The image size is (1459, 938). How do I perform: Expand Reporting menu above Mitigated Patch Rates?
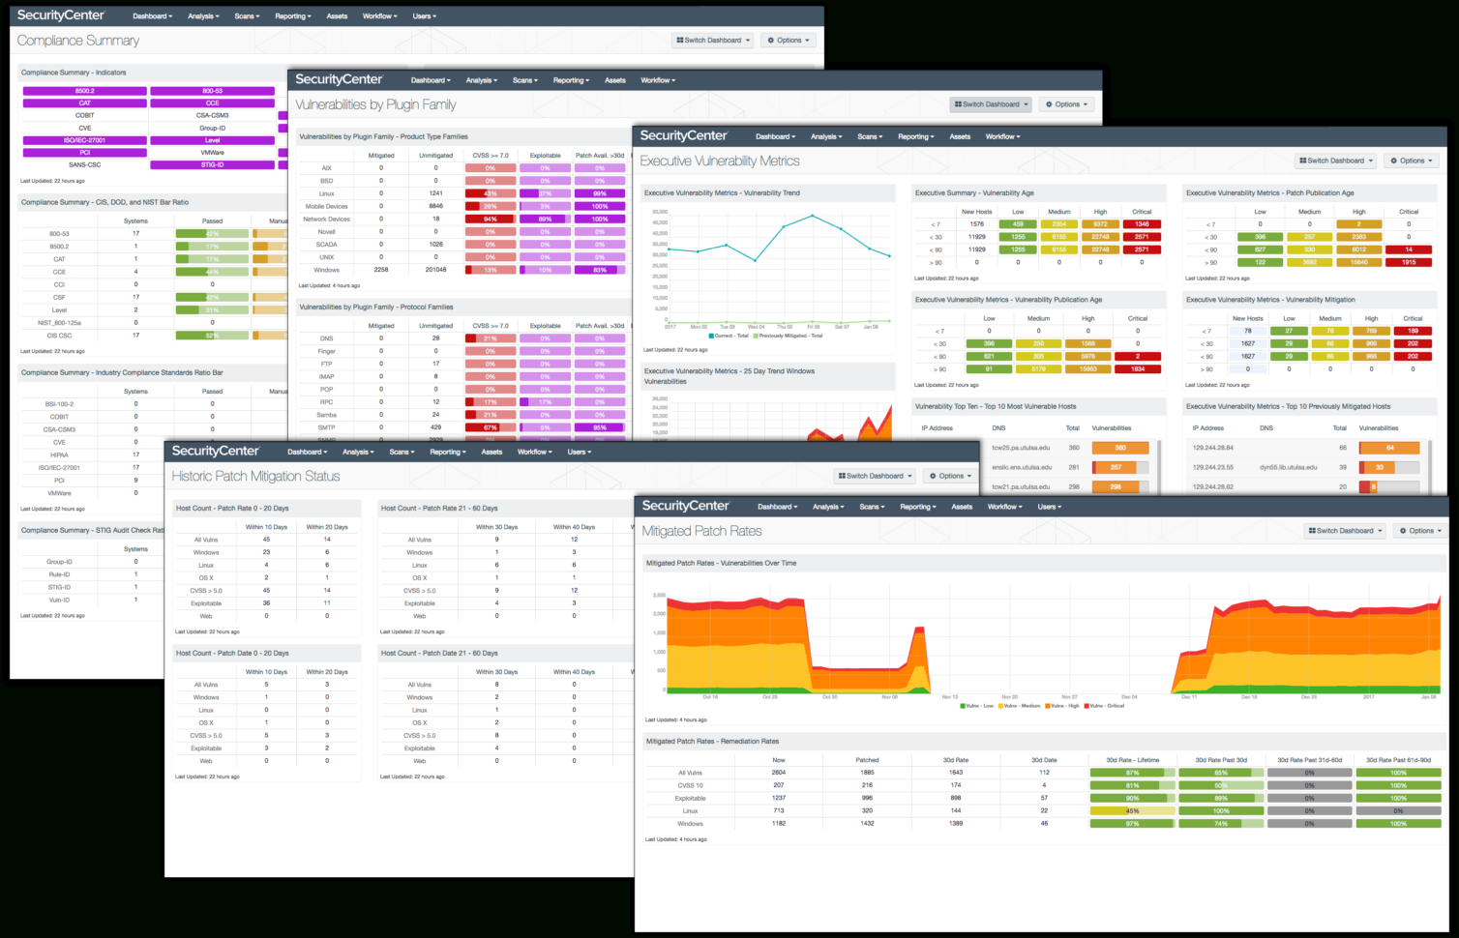point(917,507)
